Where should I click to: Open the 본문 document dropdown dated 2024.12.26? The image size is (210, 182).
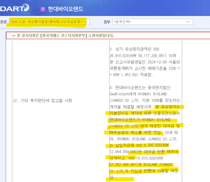click(49, 22)
